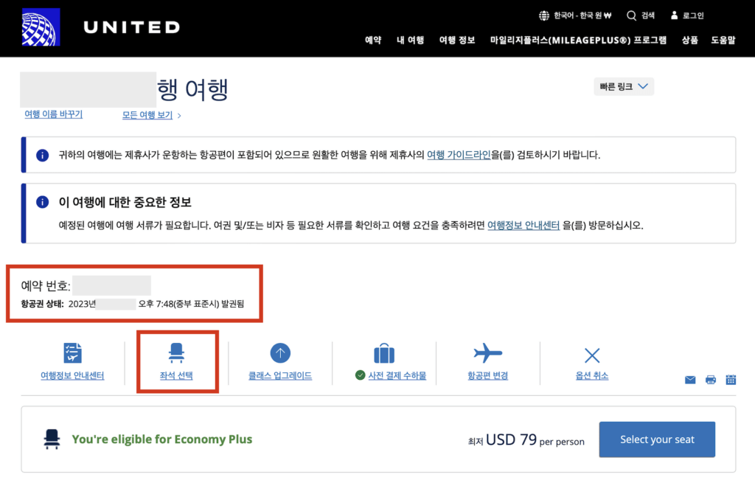Viewport: 755px width, 483px height.
Task: Email itinerary using envelope icon
Action: [690, 380]
